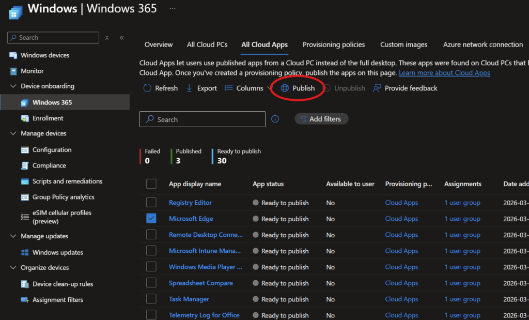Click the Publish globe icon
Screen dimensions: 529x320
coord(285,88)
